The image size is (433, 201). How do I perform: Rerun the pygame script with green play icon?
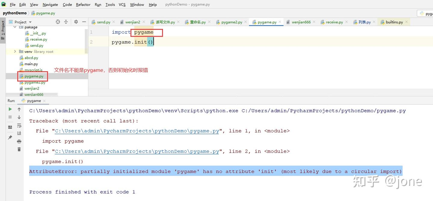[x=10, y=109]
